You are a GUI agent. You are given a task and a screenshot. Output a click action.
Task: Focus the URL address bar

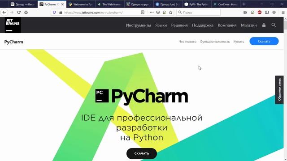102,13
